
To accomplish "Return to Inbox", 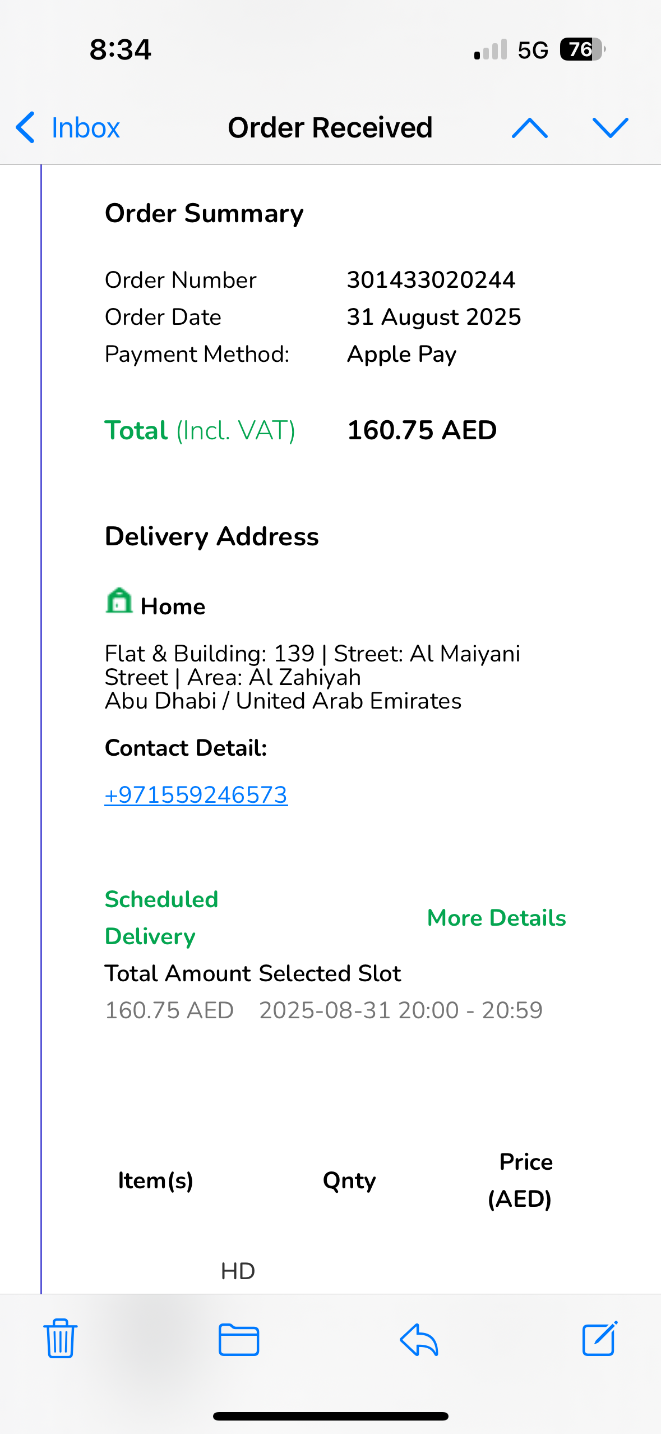I will 85,128.
